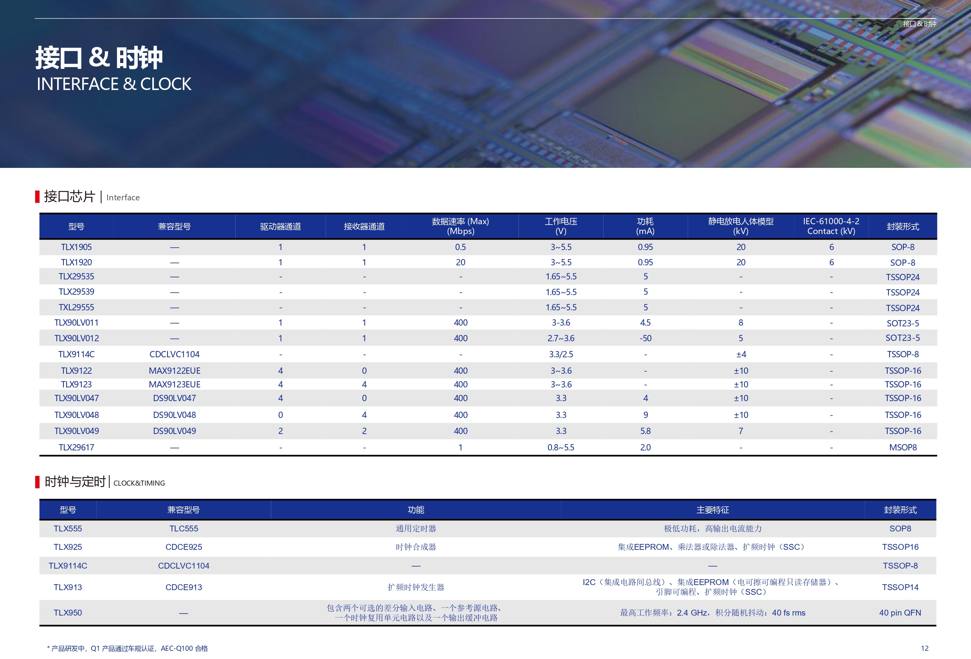The height and width of the screenshot is (659, 971).
Task: Click the 数据速率 (Max) column header
Action: (460, 226)
